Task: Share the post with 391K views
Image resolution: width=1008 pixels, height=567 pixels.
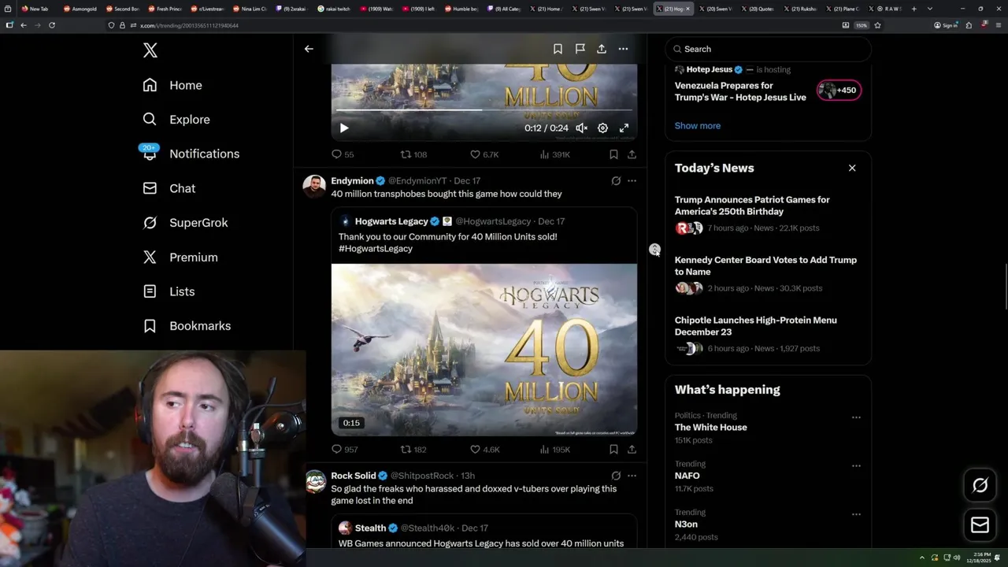Action: point(632,154)
